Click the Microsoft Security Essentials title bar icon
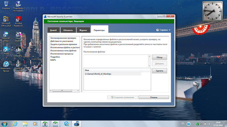 (45, 17)
